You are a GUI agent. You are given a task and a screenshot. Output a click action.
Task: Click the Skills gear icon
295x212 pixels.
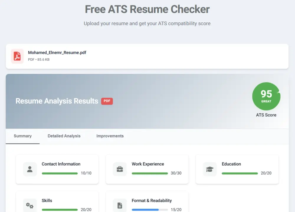[30, 205]
